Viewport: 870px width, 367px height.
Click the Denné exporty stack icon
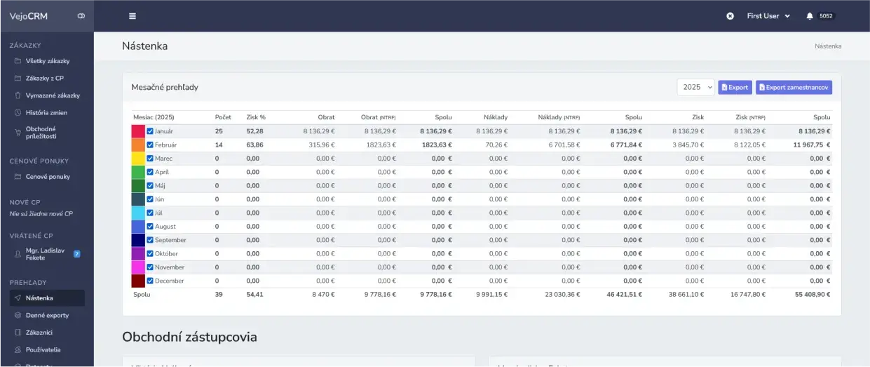pos(18,315)
